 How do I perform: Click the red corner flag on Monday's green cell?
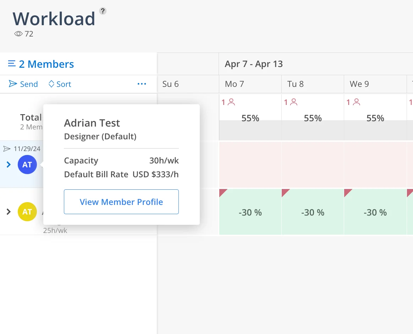(x=222, y=192)
